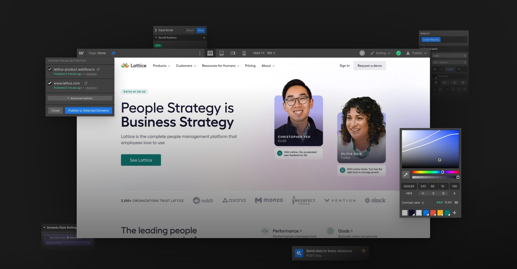517x269 pixels.
Task: Add new swatch with plus icon
Action: pos(454,213)
